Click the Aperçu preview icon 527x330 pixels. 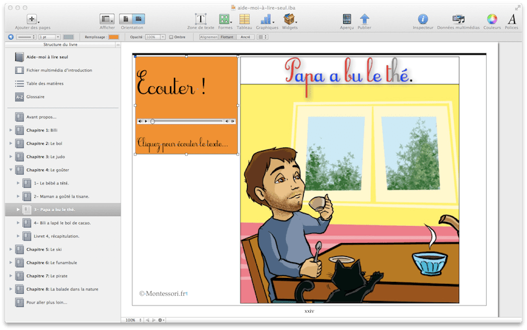[x=347, y=19]
